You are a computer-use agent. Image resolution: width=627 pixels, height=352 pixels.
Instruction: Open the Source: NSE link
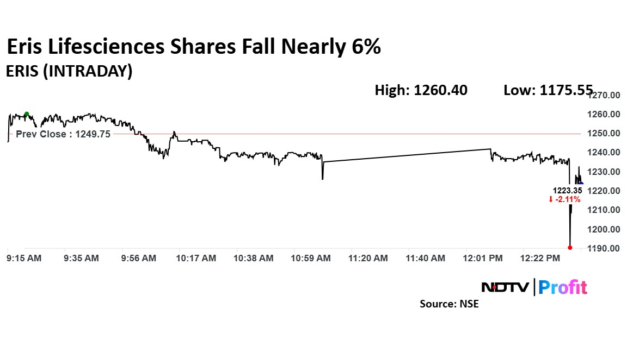point(449,304)
